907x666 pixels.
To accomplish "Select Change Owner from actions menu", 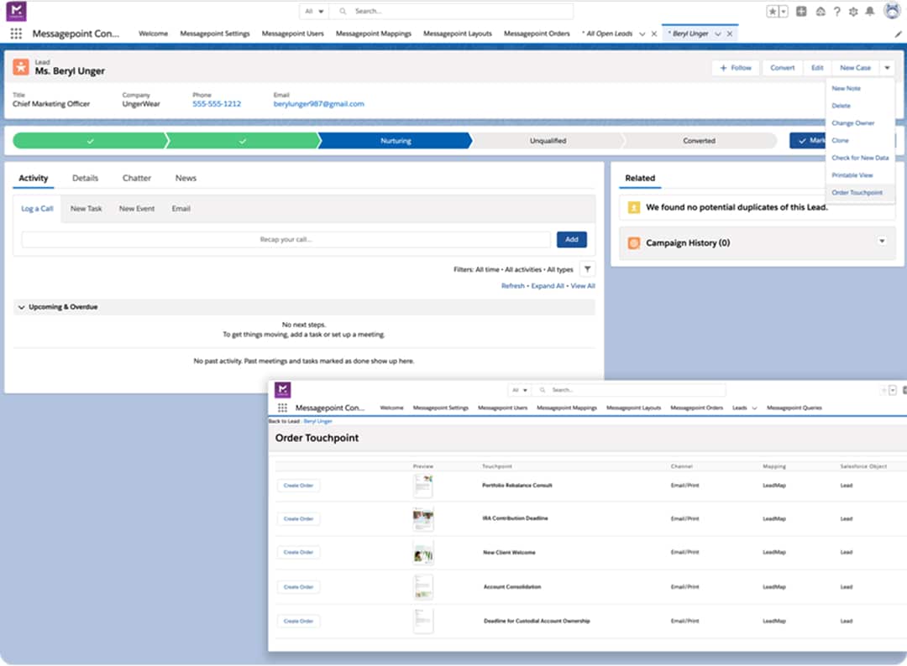I will pyautogui.click(x=852, y=123).
